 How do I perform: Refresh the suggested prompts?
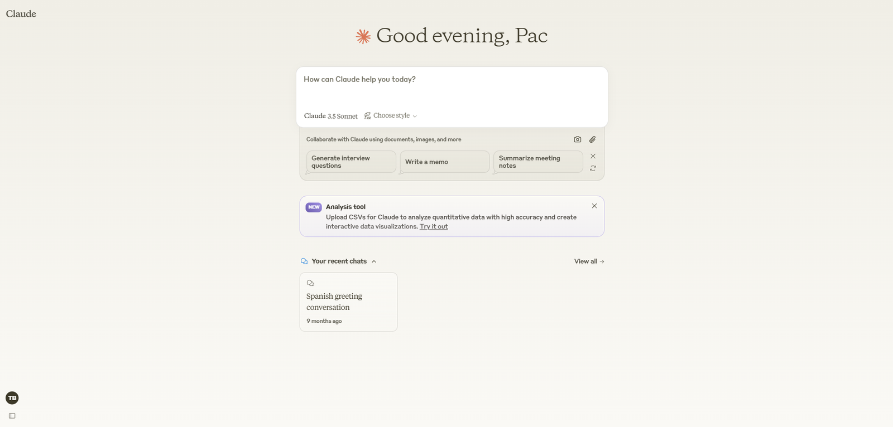(593, 168)
